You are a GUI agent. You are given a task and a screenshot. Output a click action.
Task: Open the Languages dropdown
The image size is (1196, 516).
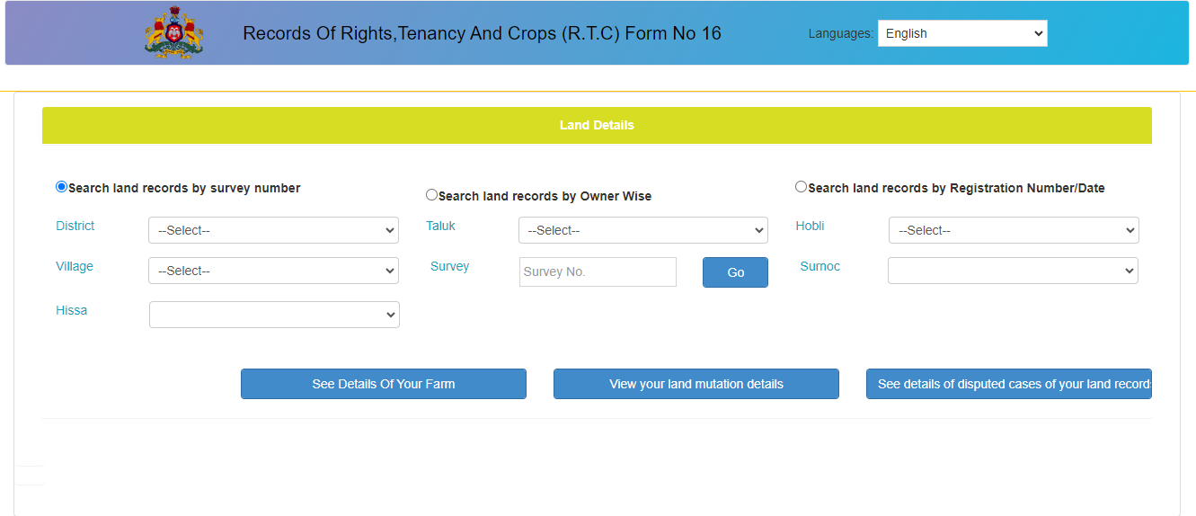(961, 33)
